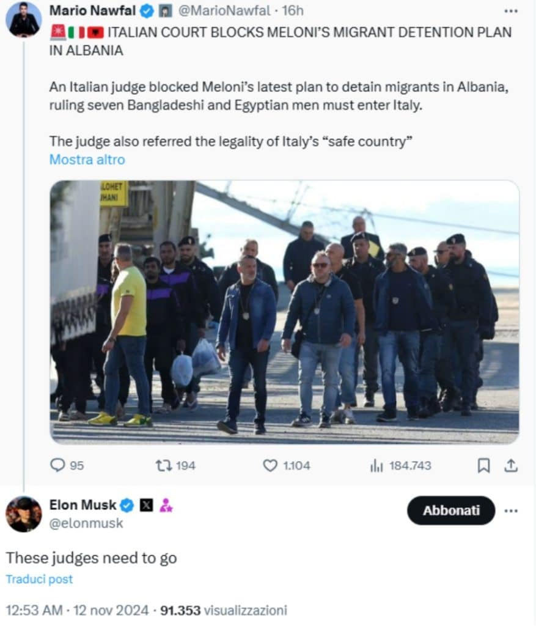Expand the post with Mostra altro
The image size is (536, 626).
point(87,160)
